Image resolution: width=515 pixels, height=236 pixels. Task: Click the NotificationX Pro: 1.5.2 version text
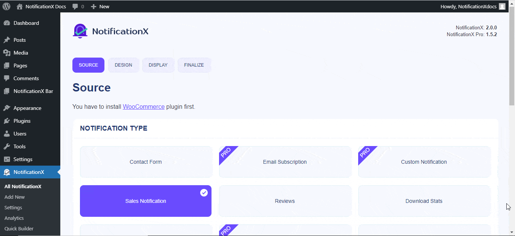pyautogui.click(x=472, y=34)
